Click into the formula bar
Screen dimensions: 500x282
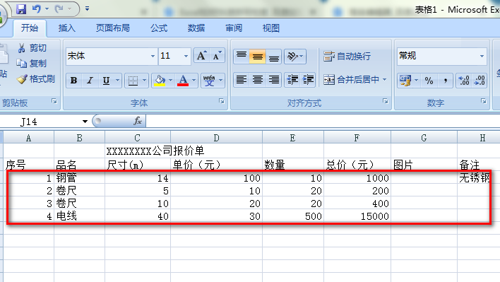[323, 122]
